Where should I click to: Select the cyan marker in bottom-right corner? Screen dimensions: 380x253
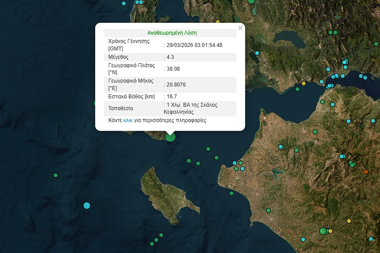[371, 239]
